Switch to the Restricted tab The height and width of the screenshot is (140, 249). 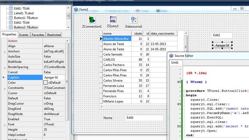(54, 35)
